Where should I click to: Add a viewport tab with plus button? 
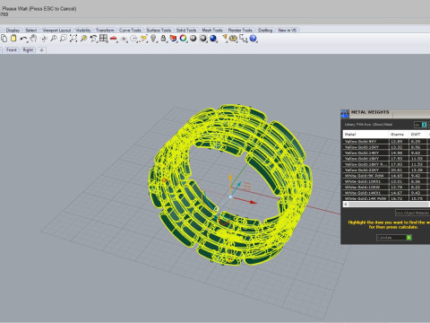(x=41, y=50)
